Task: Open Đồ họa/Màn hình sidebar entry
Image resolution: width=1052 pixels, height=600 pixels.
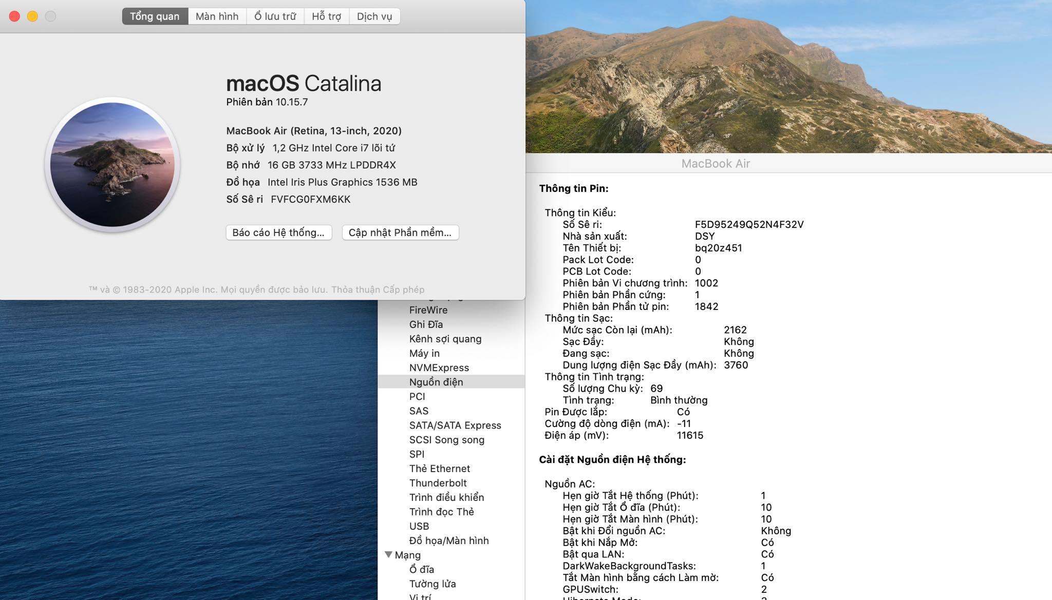Action: [448, 540]
